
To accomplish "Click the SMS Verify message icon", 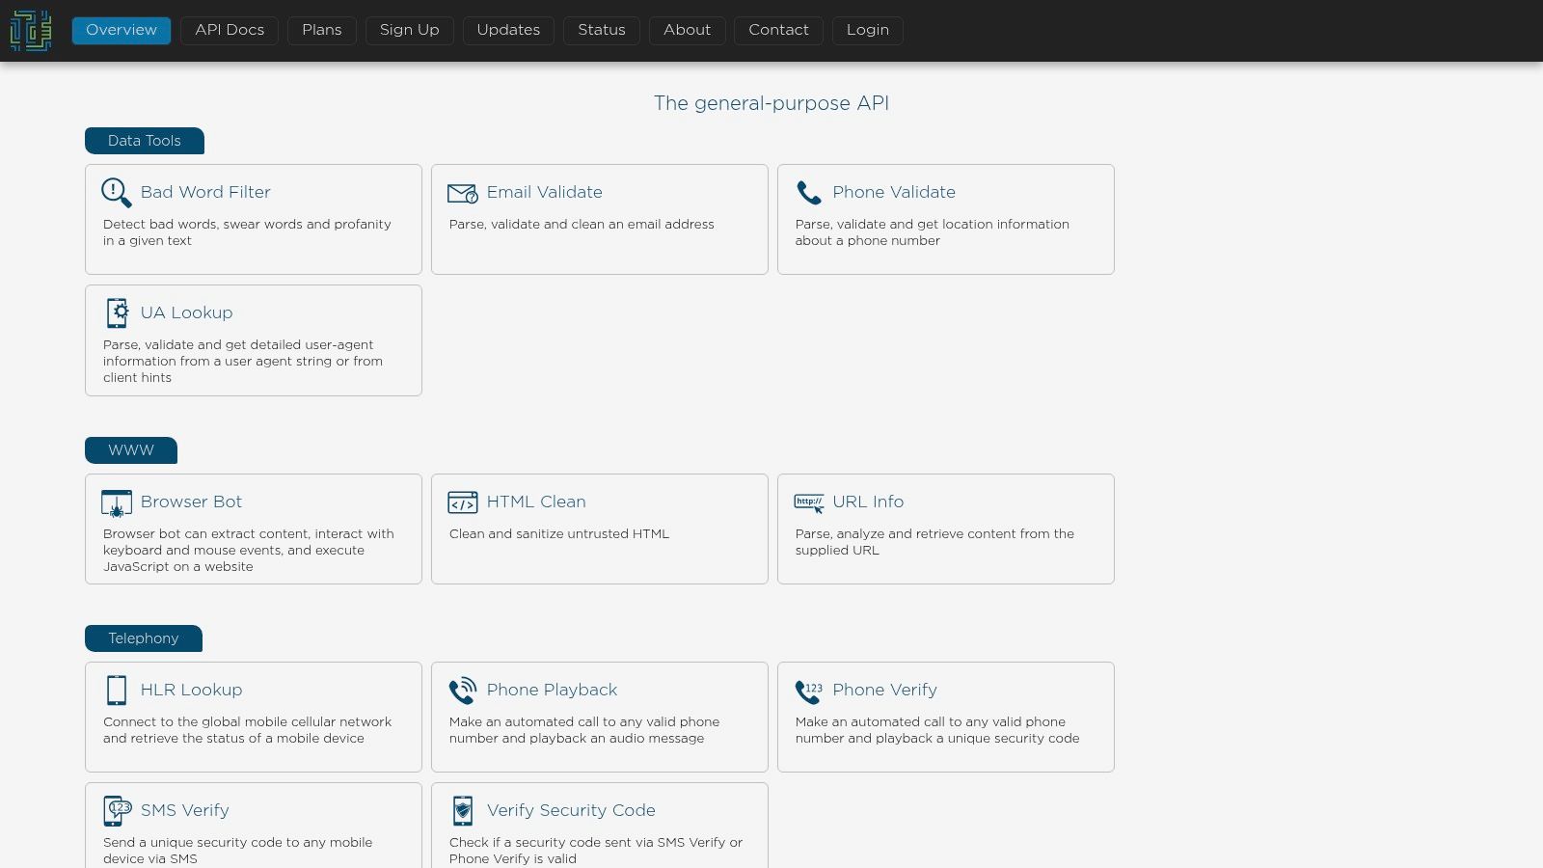I will point(117,811).
